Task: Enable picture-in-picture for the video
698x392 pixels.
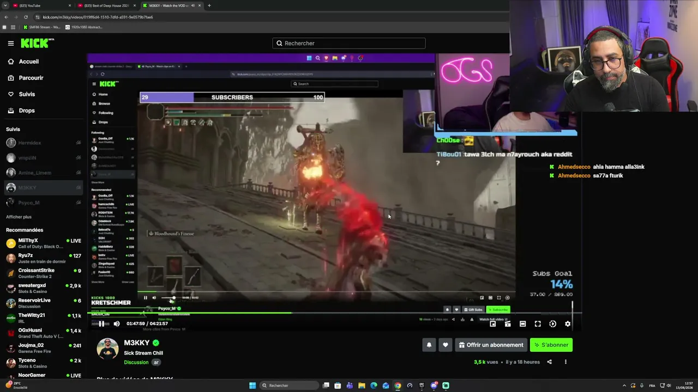Action: (492, 324)
